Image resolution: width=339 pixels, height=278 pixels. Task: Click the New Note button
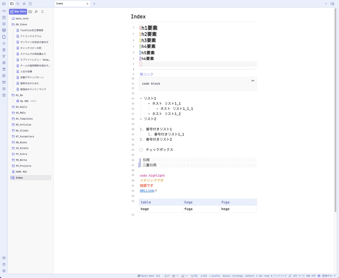click(x=18, y=12)
